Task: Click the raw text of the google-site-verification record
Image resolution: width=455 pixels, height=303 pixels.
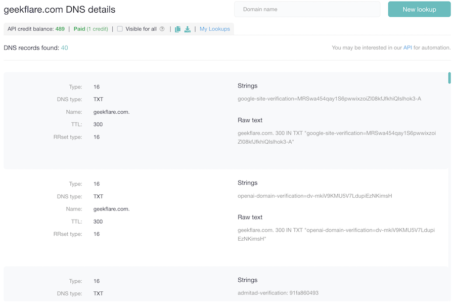Action: pyautogui.click(x=337, y=138)
